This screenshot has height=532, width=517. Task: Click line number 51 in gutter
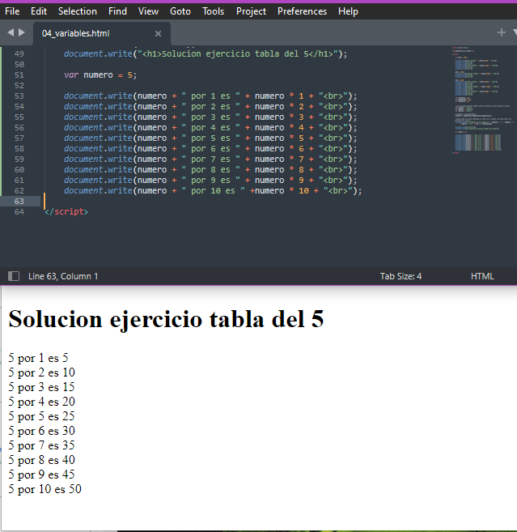(19, 75)
